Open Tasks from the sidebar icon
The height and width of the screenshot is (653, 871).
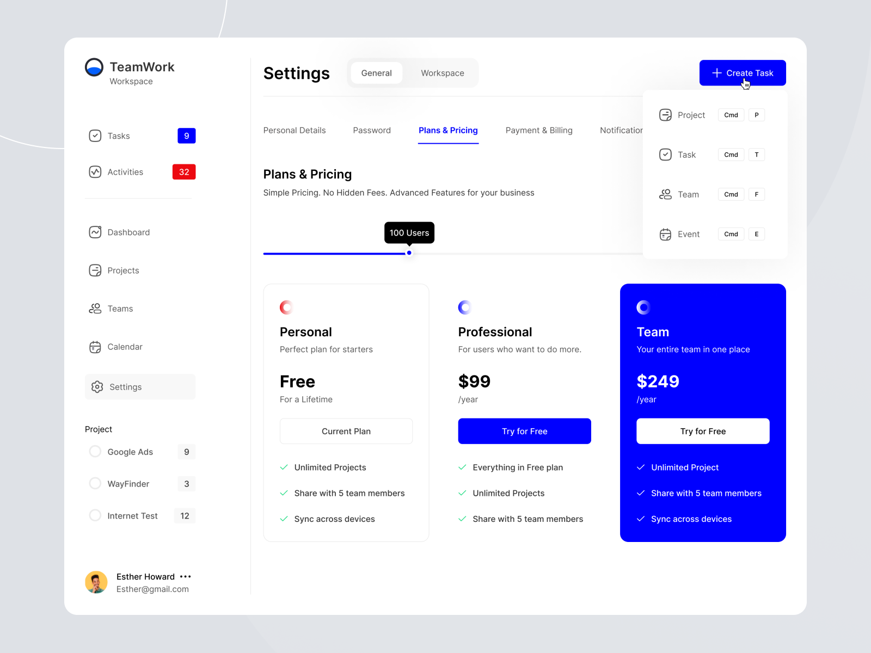[x=95, y=135]
